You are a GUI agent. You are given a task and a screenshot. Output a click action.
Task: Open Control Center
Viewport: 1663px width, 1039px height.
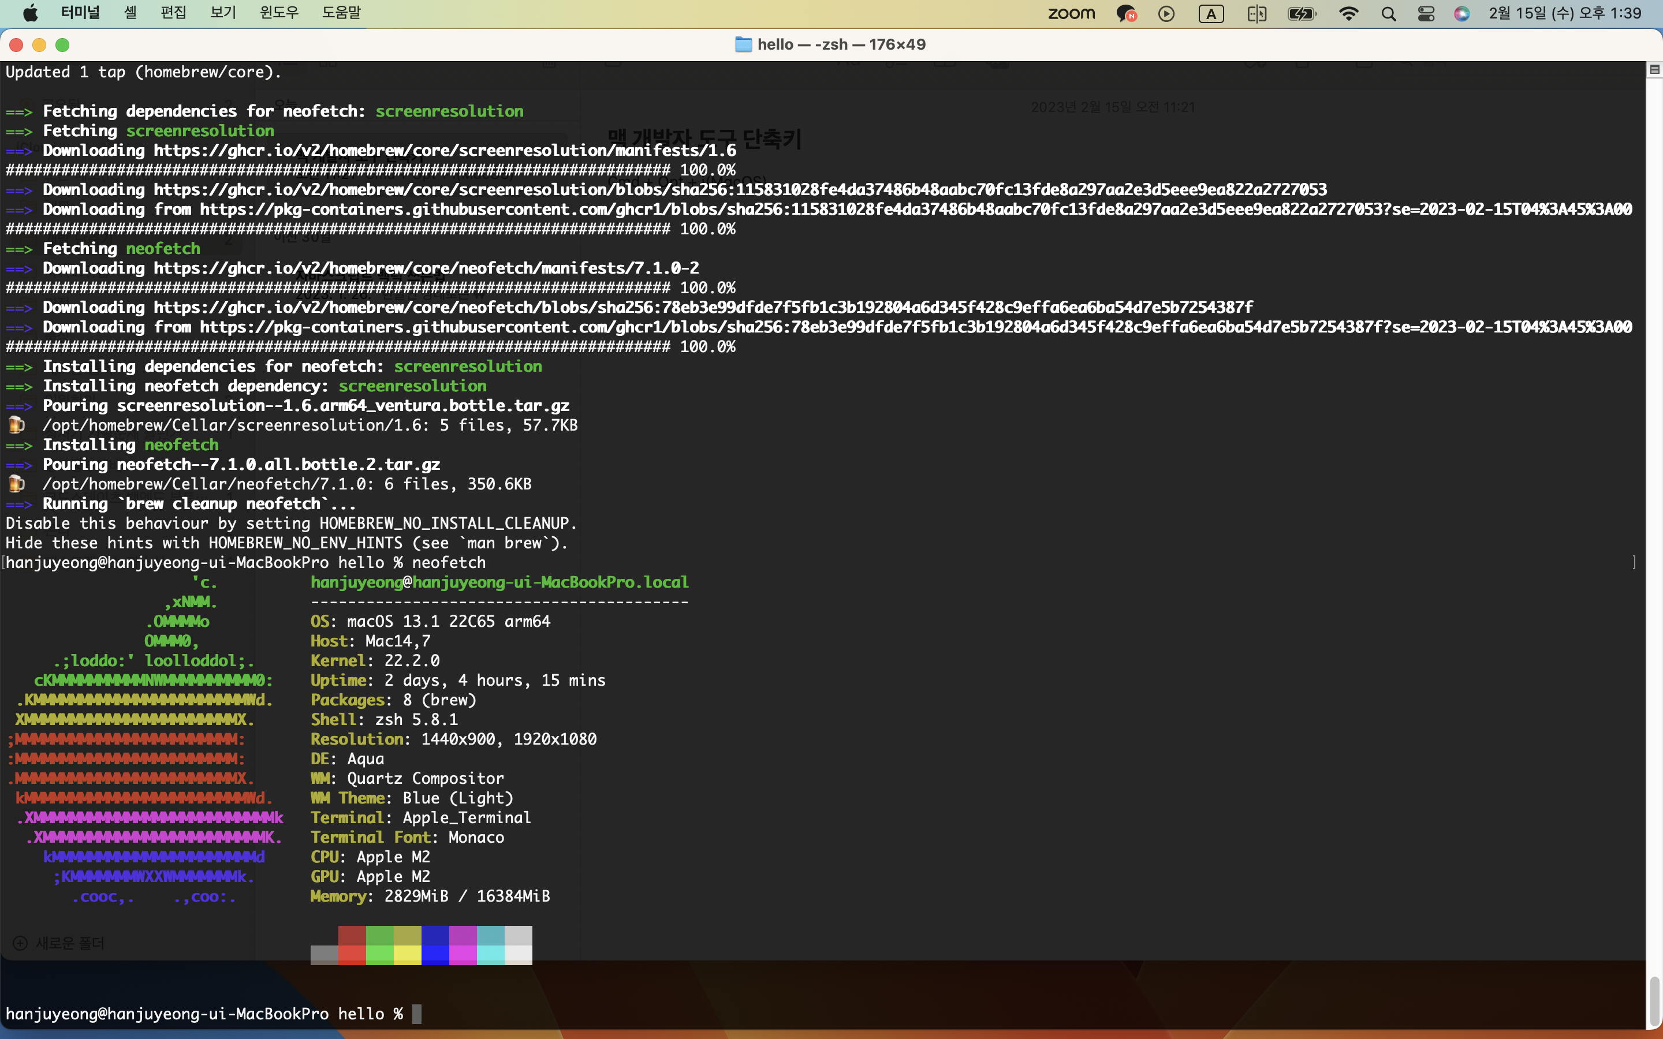[x=1426, y=13]
